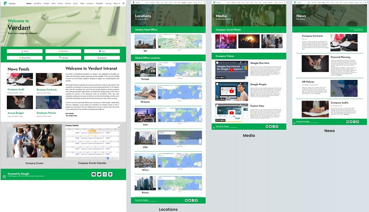Click the carousel dots under social photos
The image size is (369, 212).
(x=226, y=51)
